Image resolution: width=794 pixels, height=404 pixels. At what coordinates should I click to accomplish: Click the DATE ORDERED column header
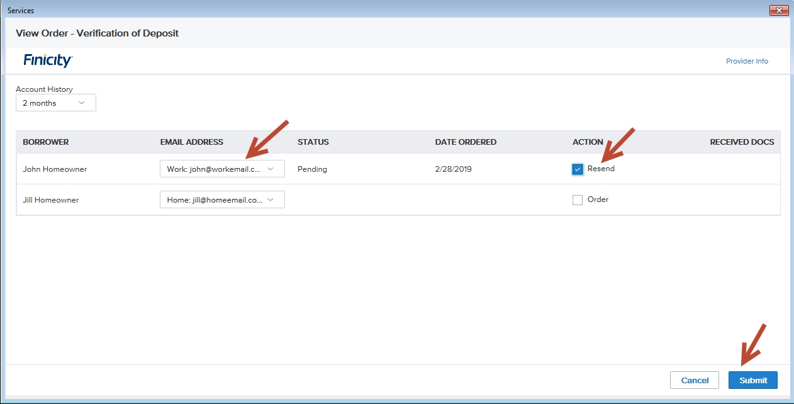click(x=466, y=142)
